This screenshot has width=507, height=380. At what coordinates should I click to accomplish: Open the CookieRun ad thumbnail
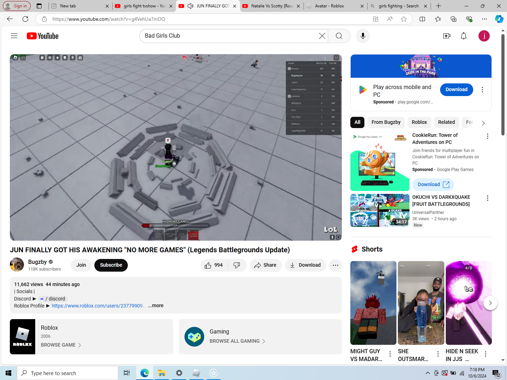pyautogui.click(x=380, y=161)
